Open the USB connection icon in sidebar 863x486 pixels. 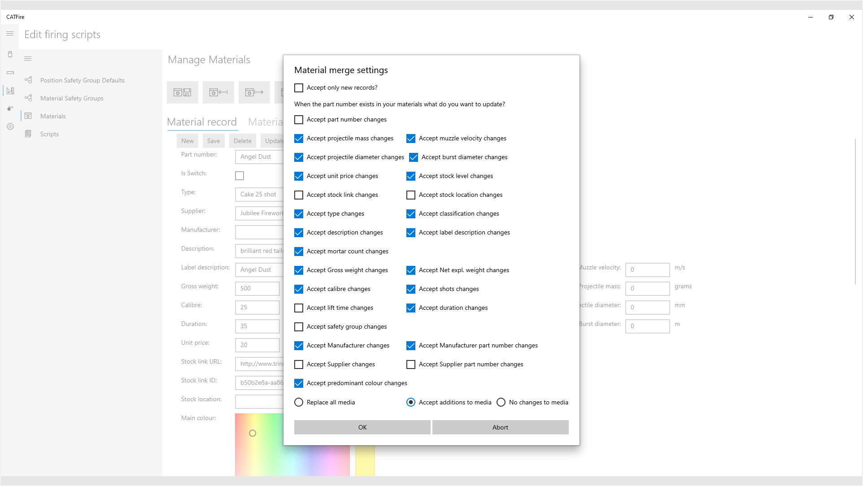[x=10, y=55]
